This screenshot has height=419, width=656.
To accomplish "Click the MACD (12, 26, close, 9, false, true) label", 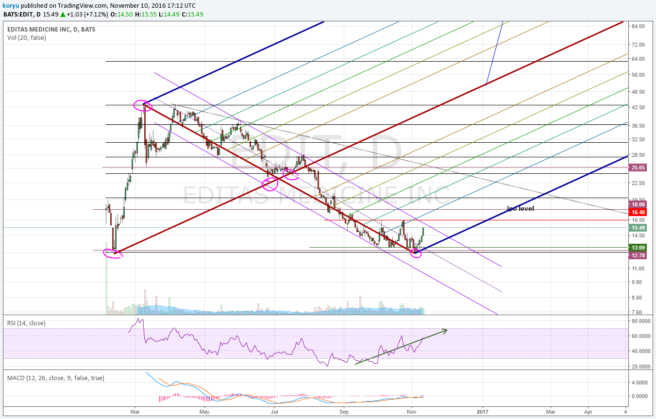I will point(55,378).
